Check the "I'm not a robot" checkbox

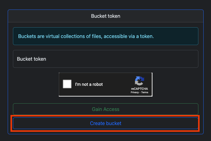pyautogui.click(x=67, y=84)
